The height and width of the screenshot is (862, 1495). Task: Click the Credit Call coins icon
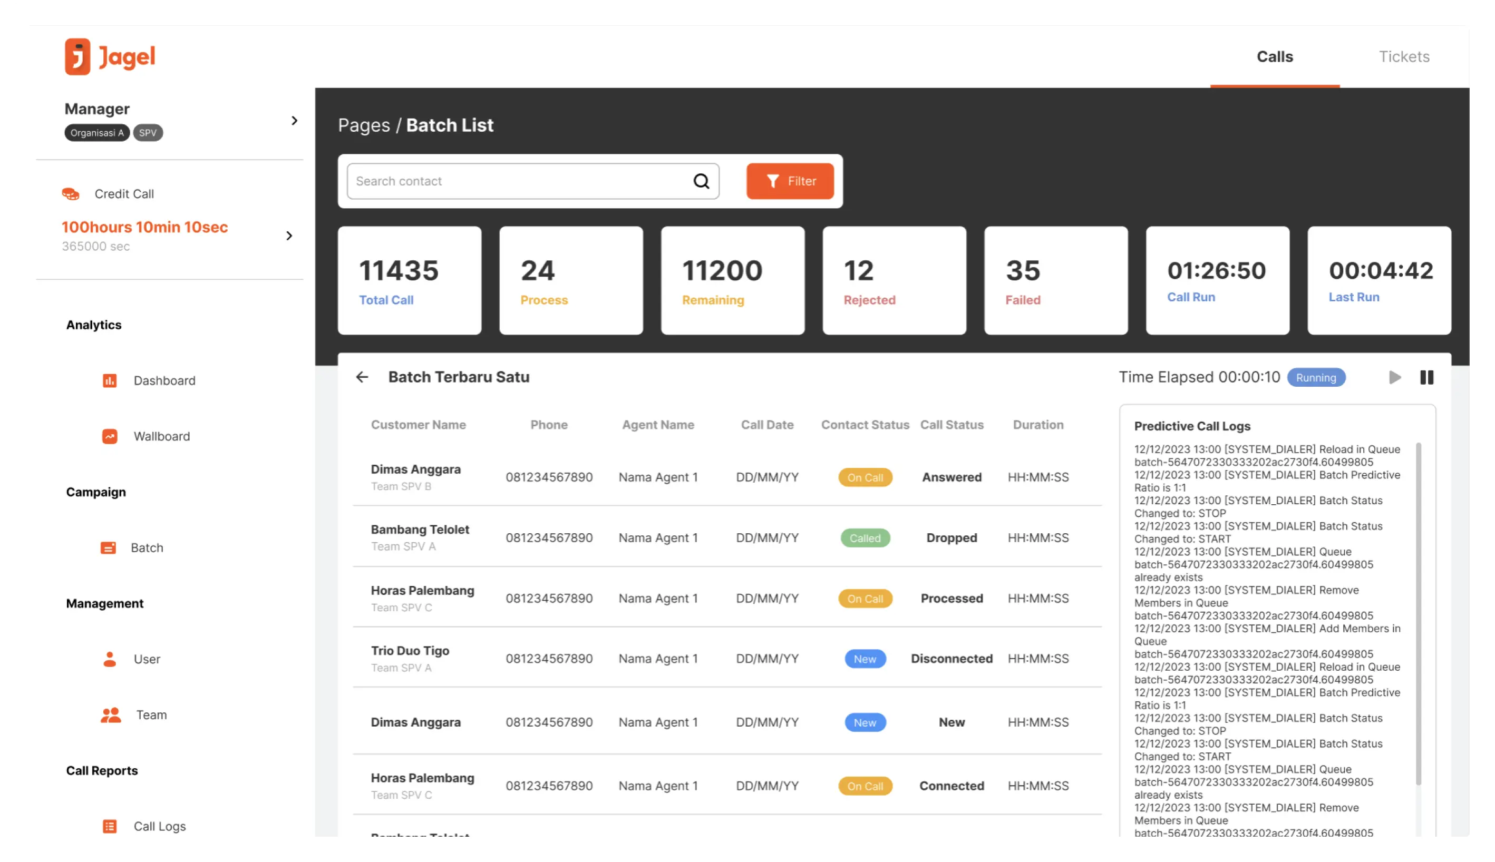point(71,193)
